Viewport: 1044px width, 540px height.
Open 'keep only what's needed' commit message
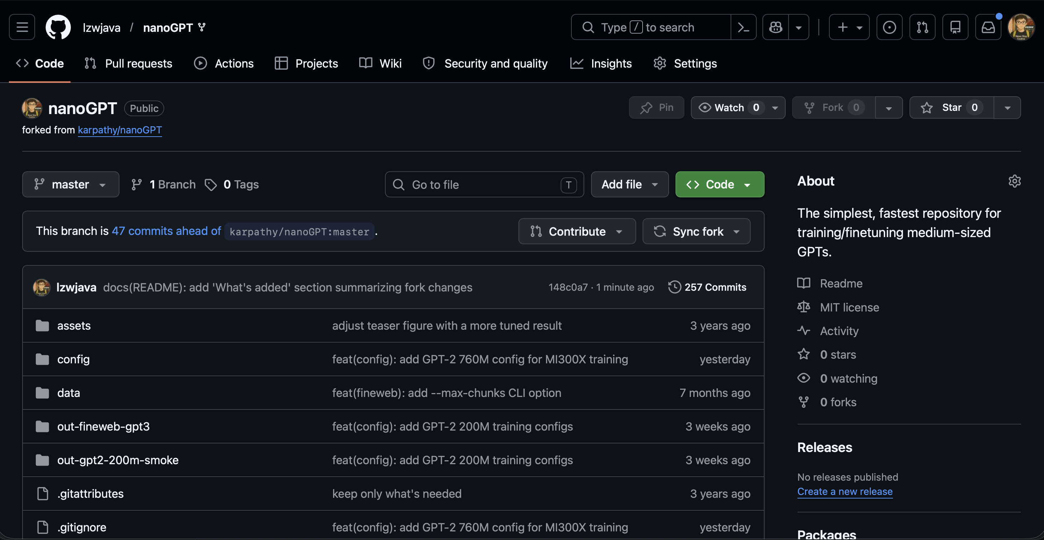point(397,494)
